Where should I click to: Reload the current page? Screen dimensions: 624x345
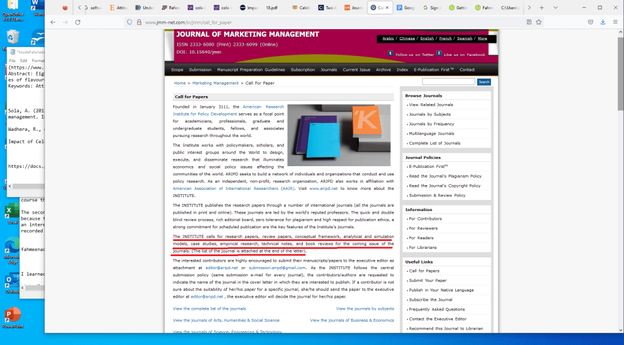pos(78,23)
